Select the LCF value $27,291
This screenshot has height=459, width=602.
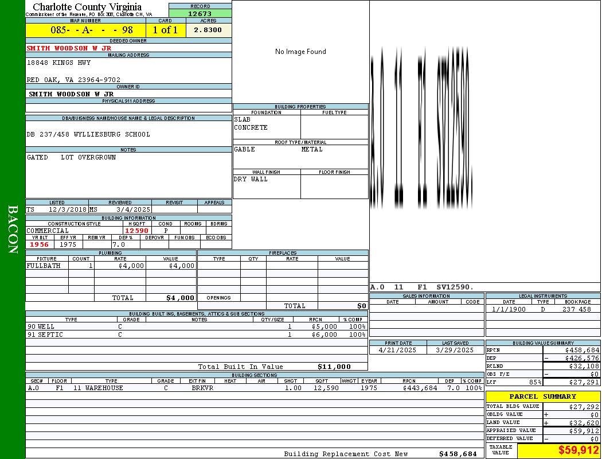click(584, 383)
